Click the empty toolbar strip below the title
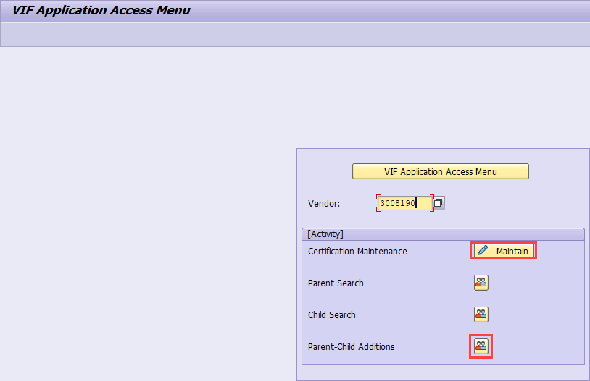590x381 pixels. pos(290,34)
